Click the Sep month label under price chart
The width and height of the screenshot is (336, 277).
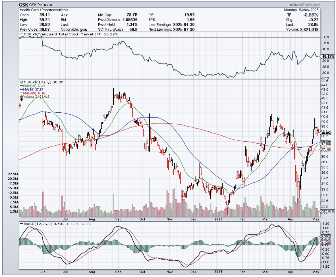pos(119,219)
